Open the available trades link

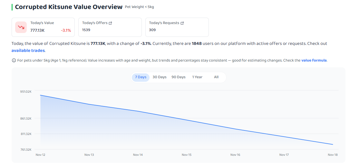(28, 51)
